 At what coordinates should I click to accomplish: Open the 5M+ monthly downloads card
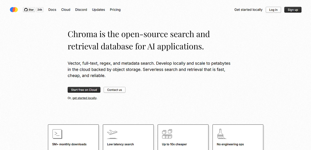[x=73, y=137]
